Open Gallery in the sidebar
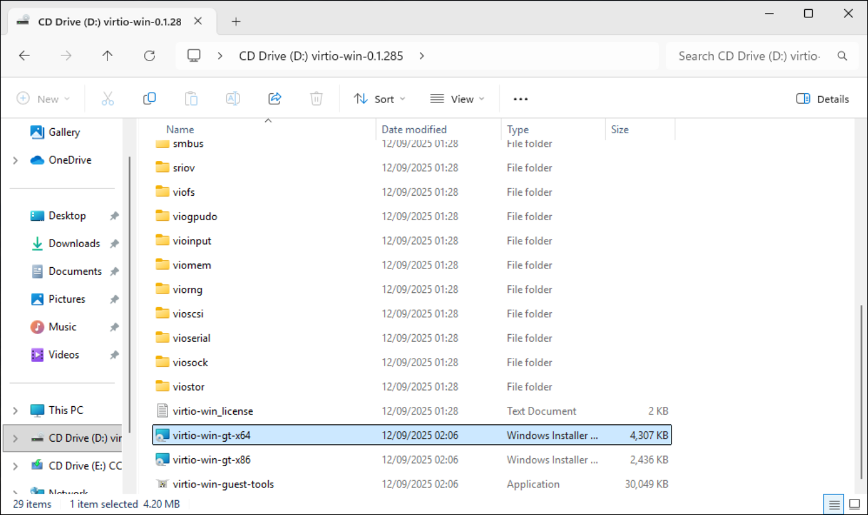This screenshot has width=868, height=515. point(64,132)
